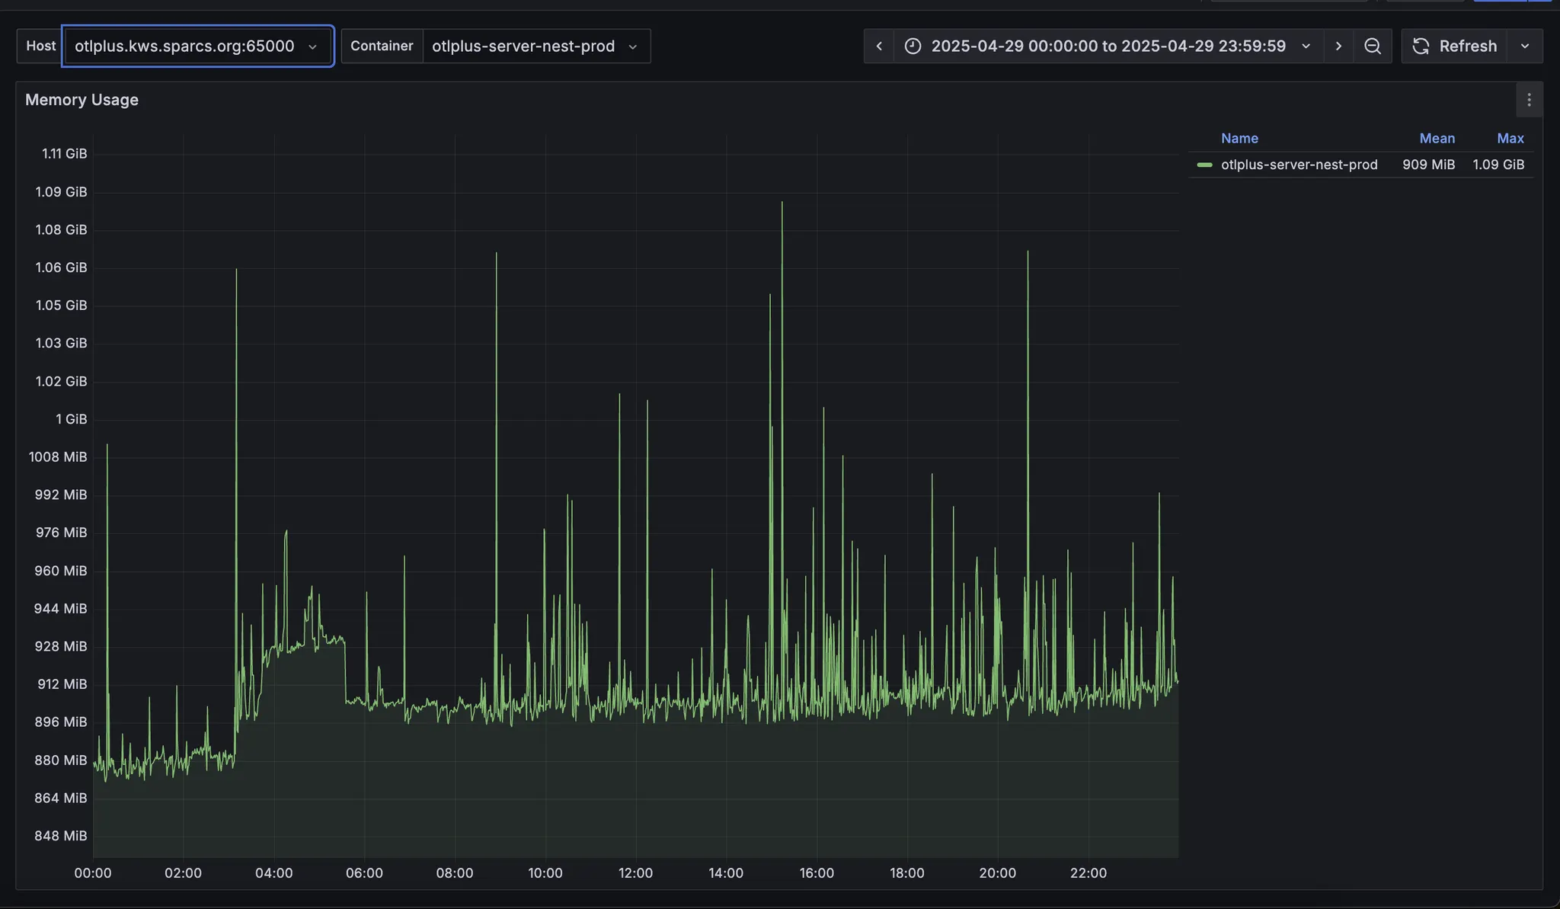Screen dimensions: 1560x909
Task: Click green series color swatch in legend
Action: click(x=1204, y=165)
